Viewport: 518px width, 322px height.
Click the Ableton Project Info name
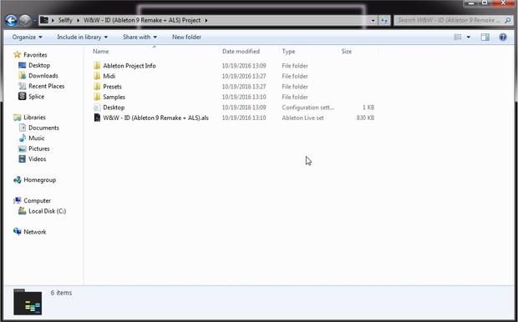point(129,66)
